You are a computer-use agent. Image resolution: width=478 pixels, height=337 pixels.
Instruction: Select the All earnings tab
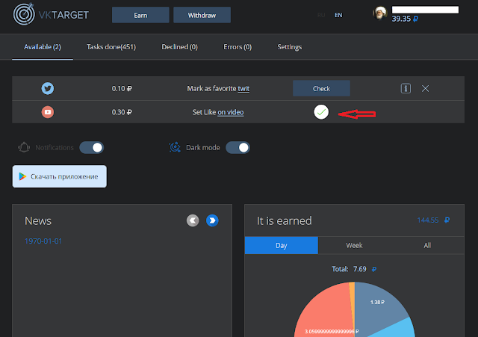[427, 245]
